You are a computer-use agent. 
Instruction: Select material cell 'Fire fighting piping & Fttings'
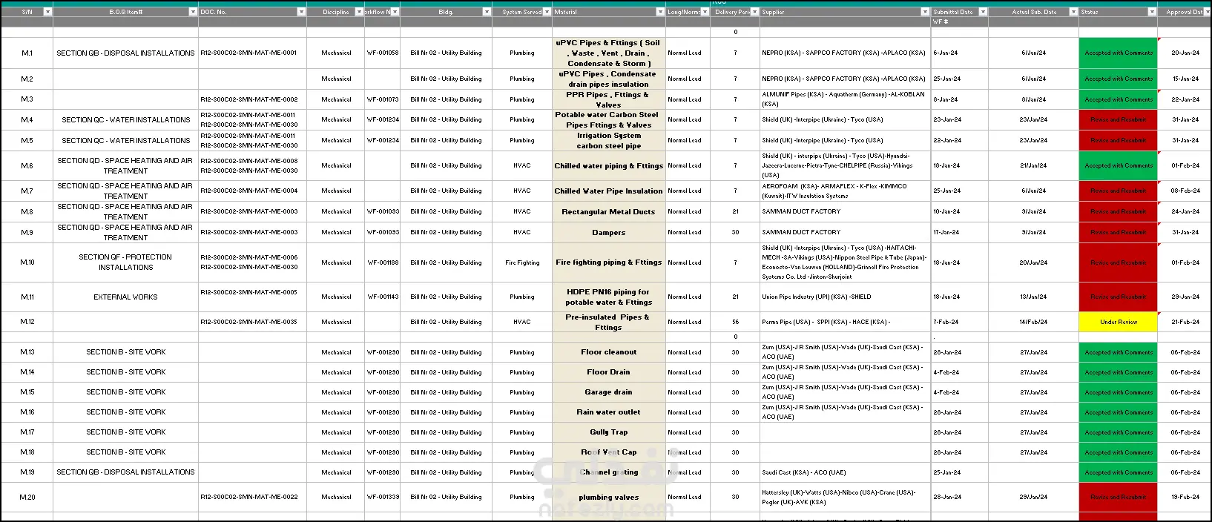click(608, 262)
